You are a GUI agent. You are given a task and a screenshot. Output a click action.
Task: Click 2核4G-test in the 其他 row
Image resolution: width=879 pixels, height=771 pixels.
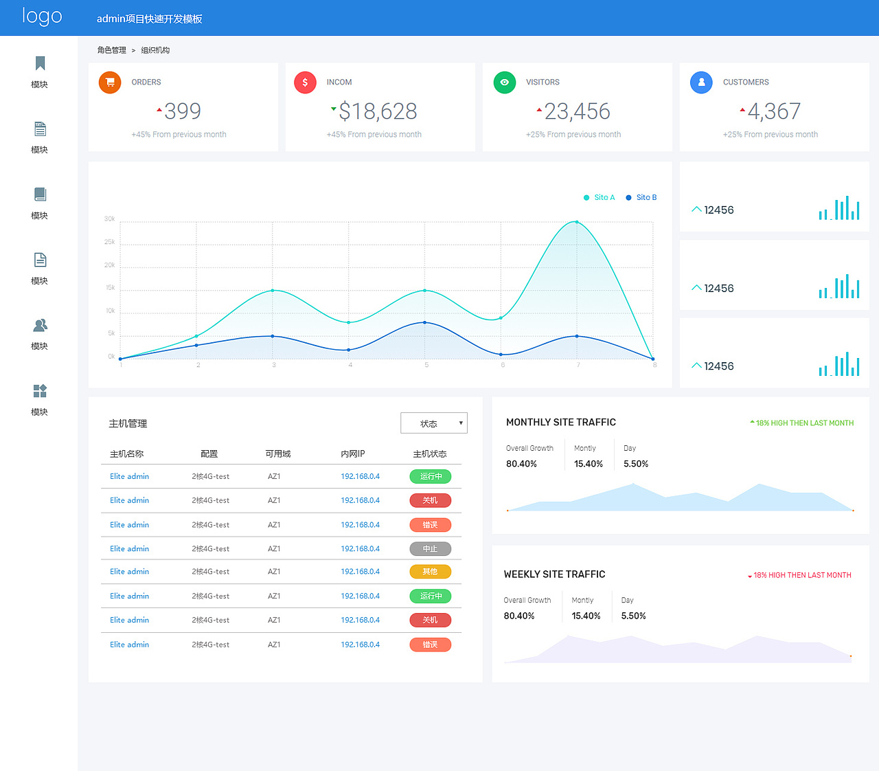tap(211, 572)
